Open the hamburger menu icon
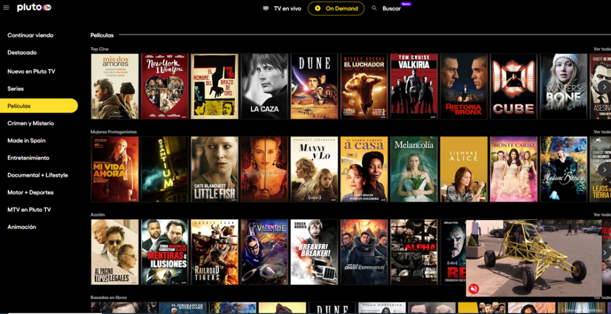611x314 pixels. [7, 8]
